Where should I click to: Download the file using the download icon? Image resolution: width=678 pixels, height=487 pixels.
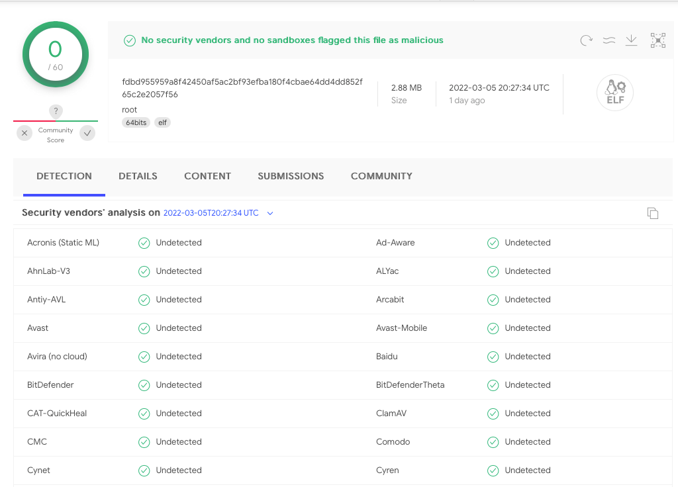coord(632,41)
